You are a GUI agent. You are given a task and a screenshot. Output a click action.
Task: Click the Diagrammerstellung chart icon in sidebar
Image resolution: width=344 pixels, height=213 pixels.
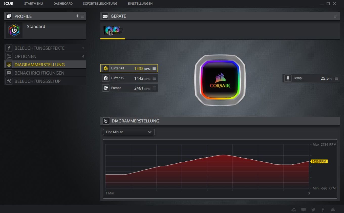(9, 65)
